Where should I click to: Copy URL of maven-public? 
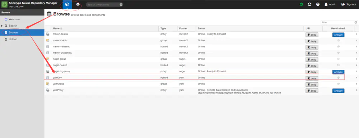312,41
